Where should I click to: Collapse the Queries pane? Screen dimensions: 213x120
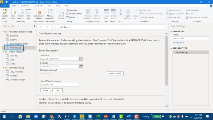point(34,26)
